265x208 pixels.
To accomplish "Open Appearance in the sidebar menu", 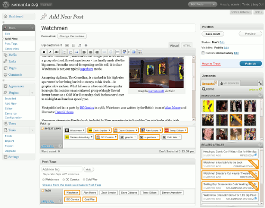I will 16,86.
